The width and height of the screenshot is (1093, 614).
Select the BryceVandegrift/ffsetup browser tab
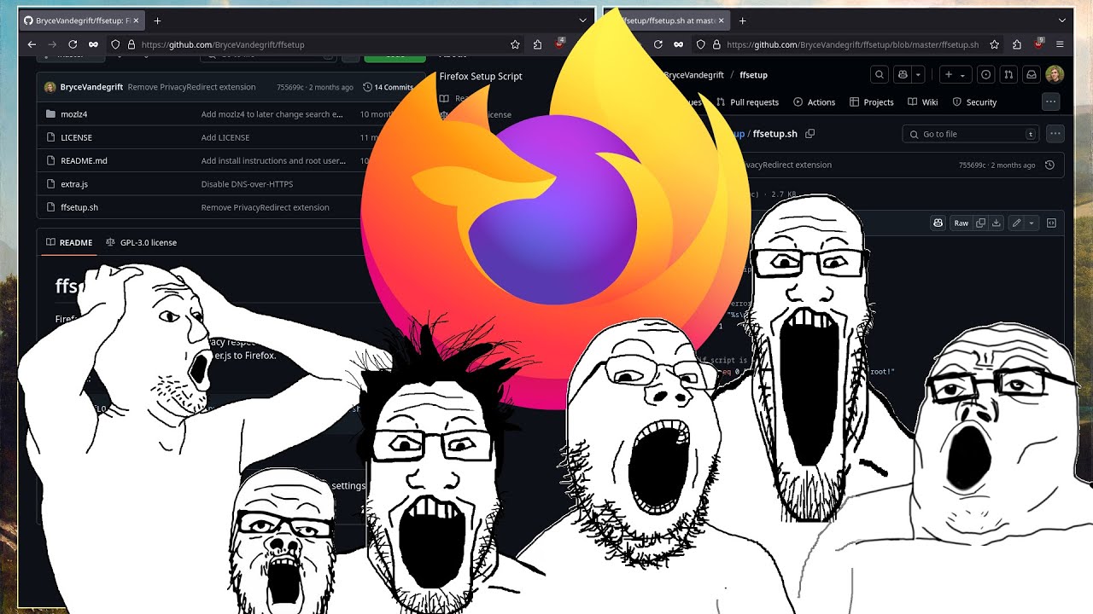point(81,20)
